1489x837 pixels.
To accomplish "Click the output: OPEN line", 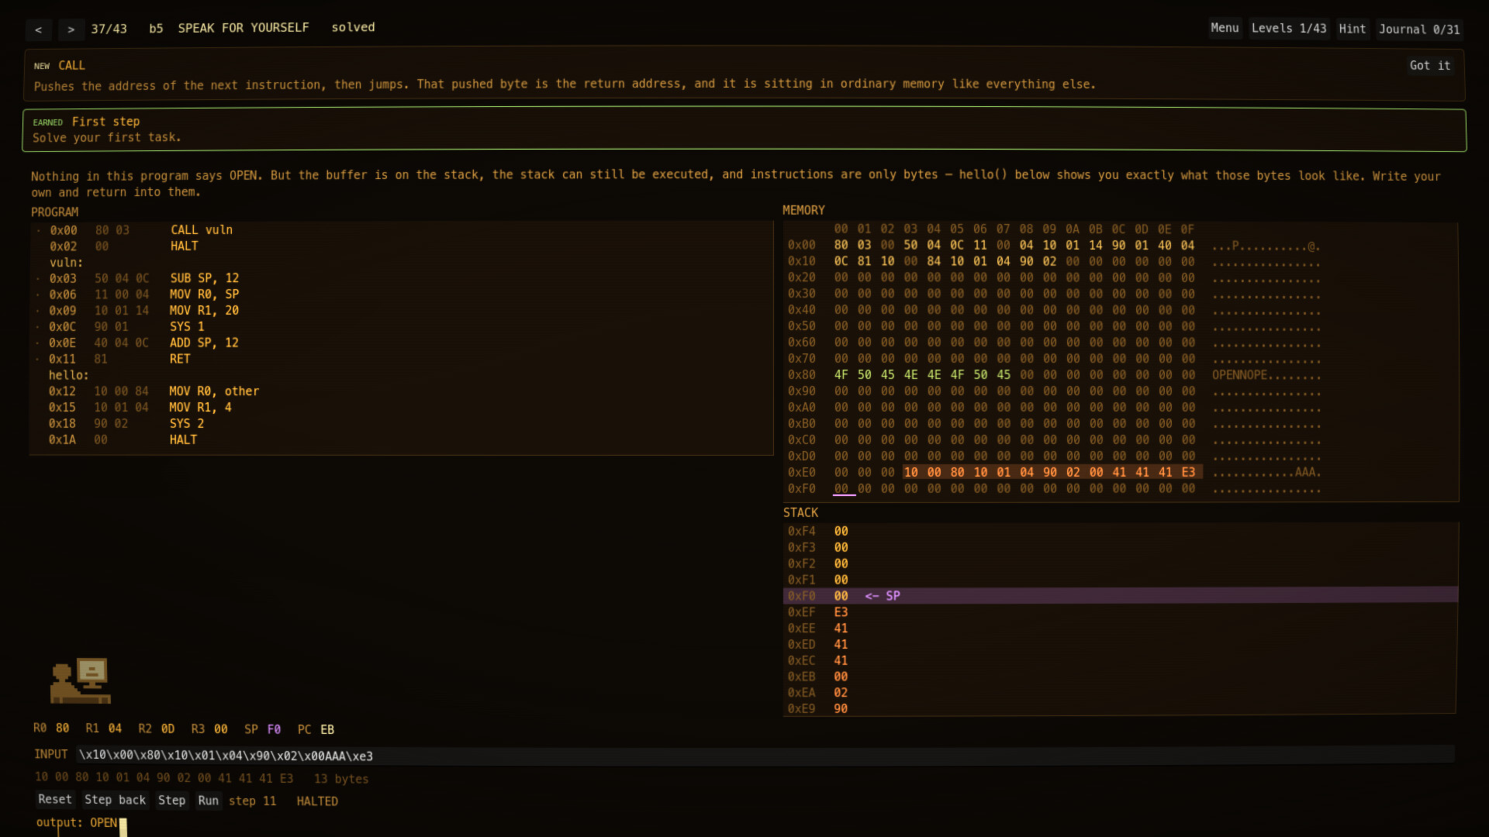I will tap(77, 822).
